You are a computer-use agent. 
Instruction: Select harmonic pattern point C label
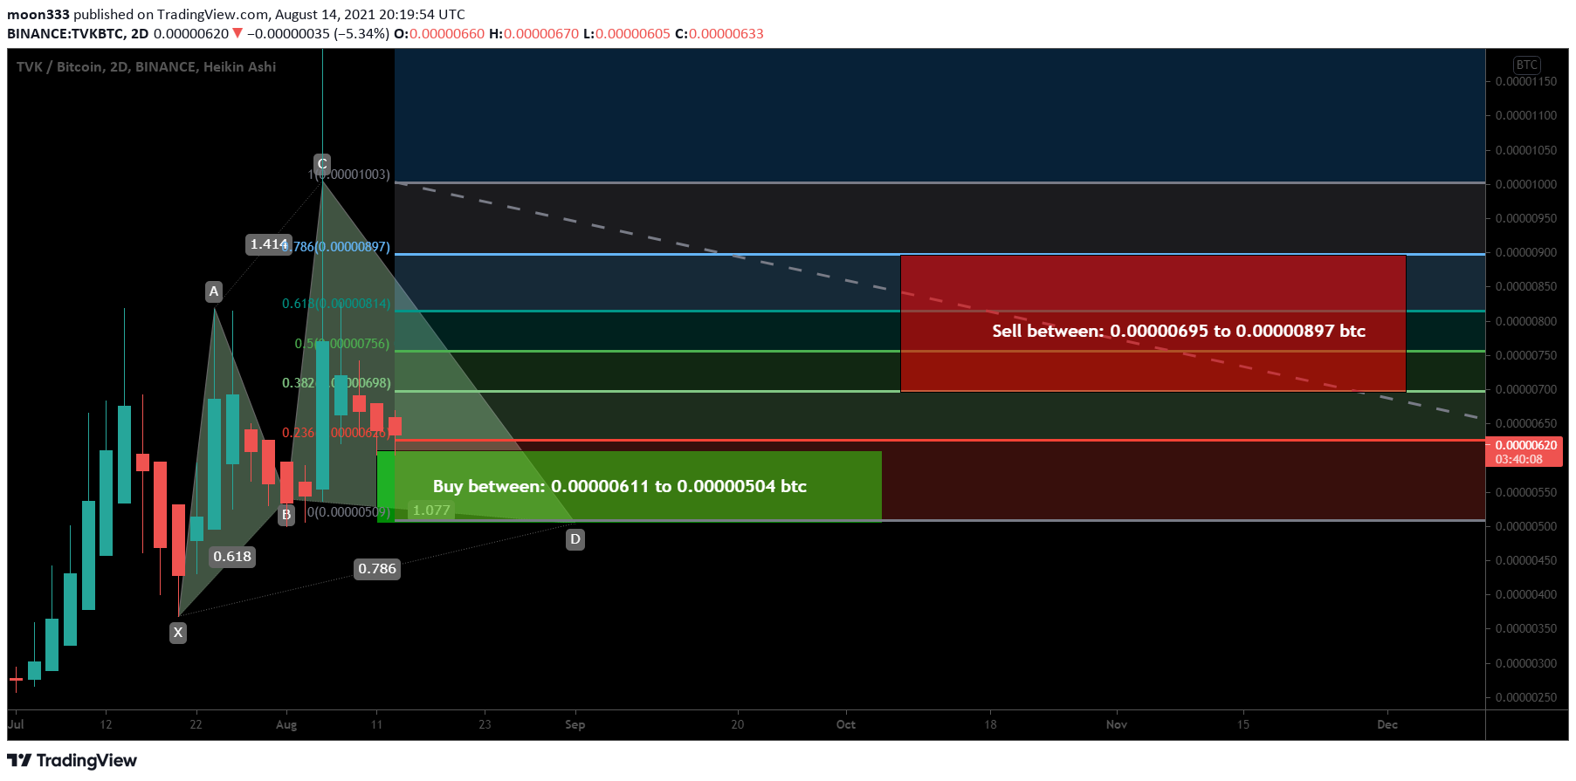[322, 164]
